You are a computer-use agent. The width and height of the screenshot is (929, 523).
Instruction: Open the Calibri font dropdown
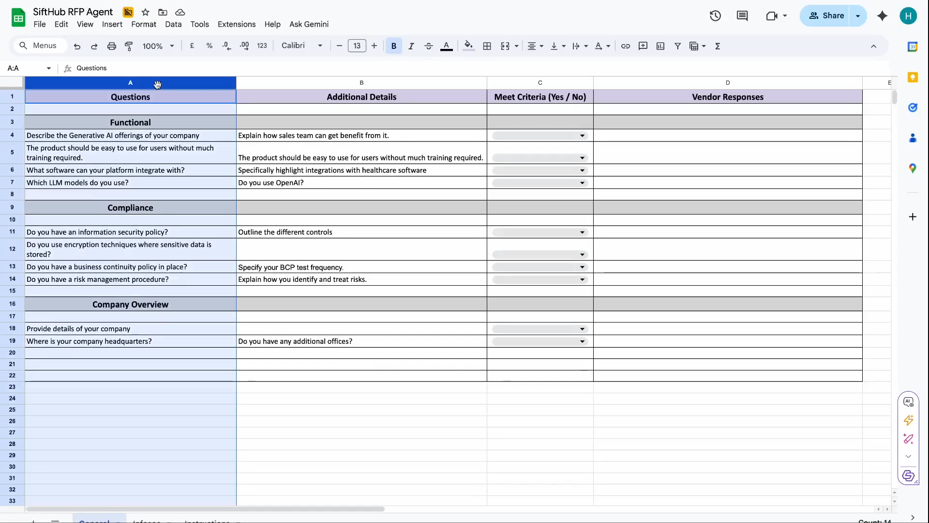(302, 46)
